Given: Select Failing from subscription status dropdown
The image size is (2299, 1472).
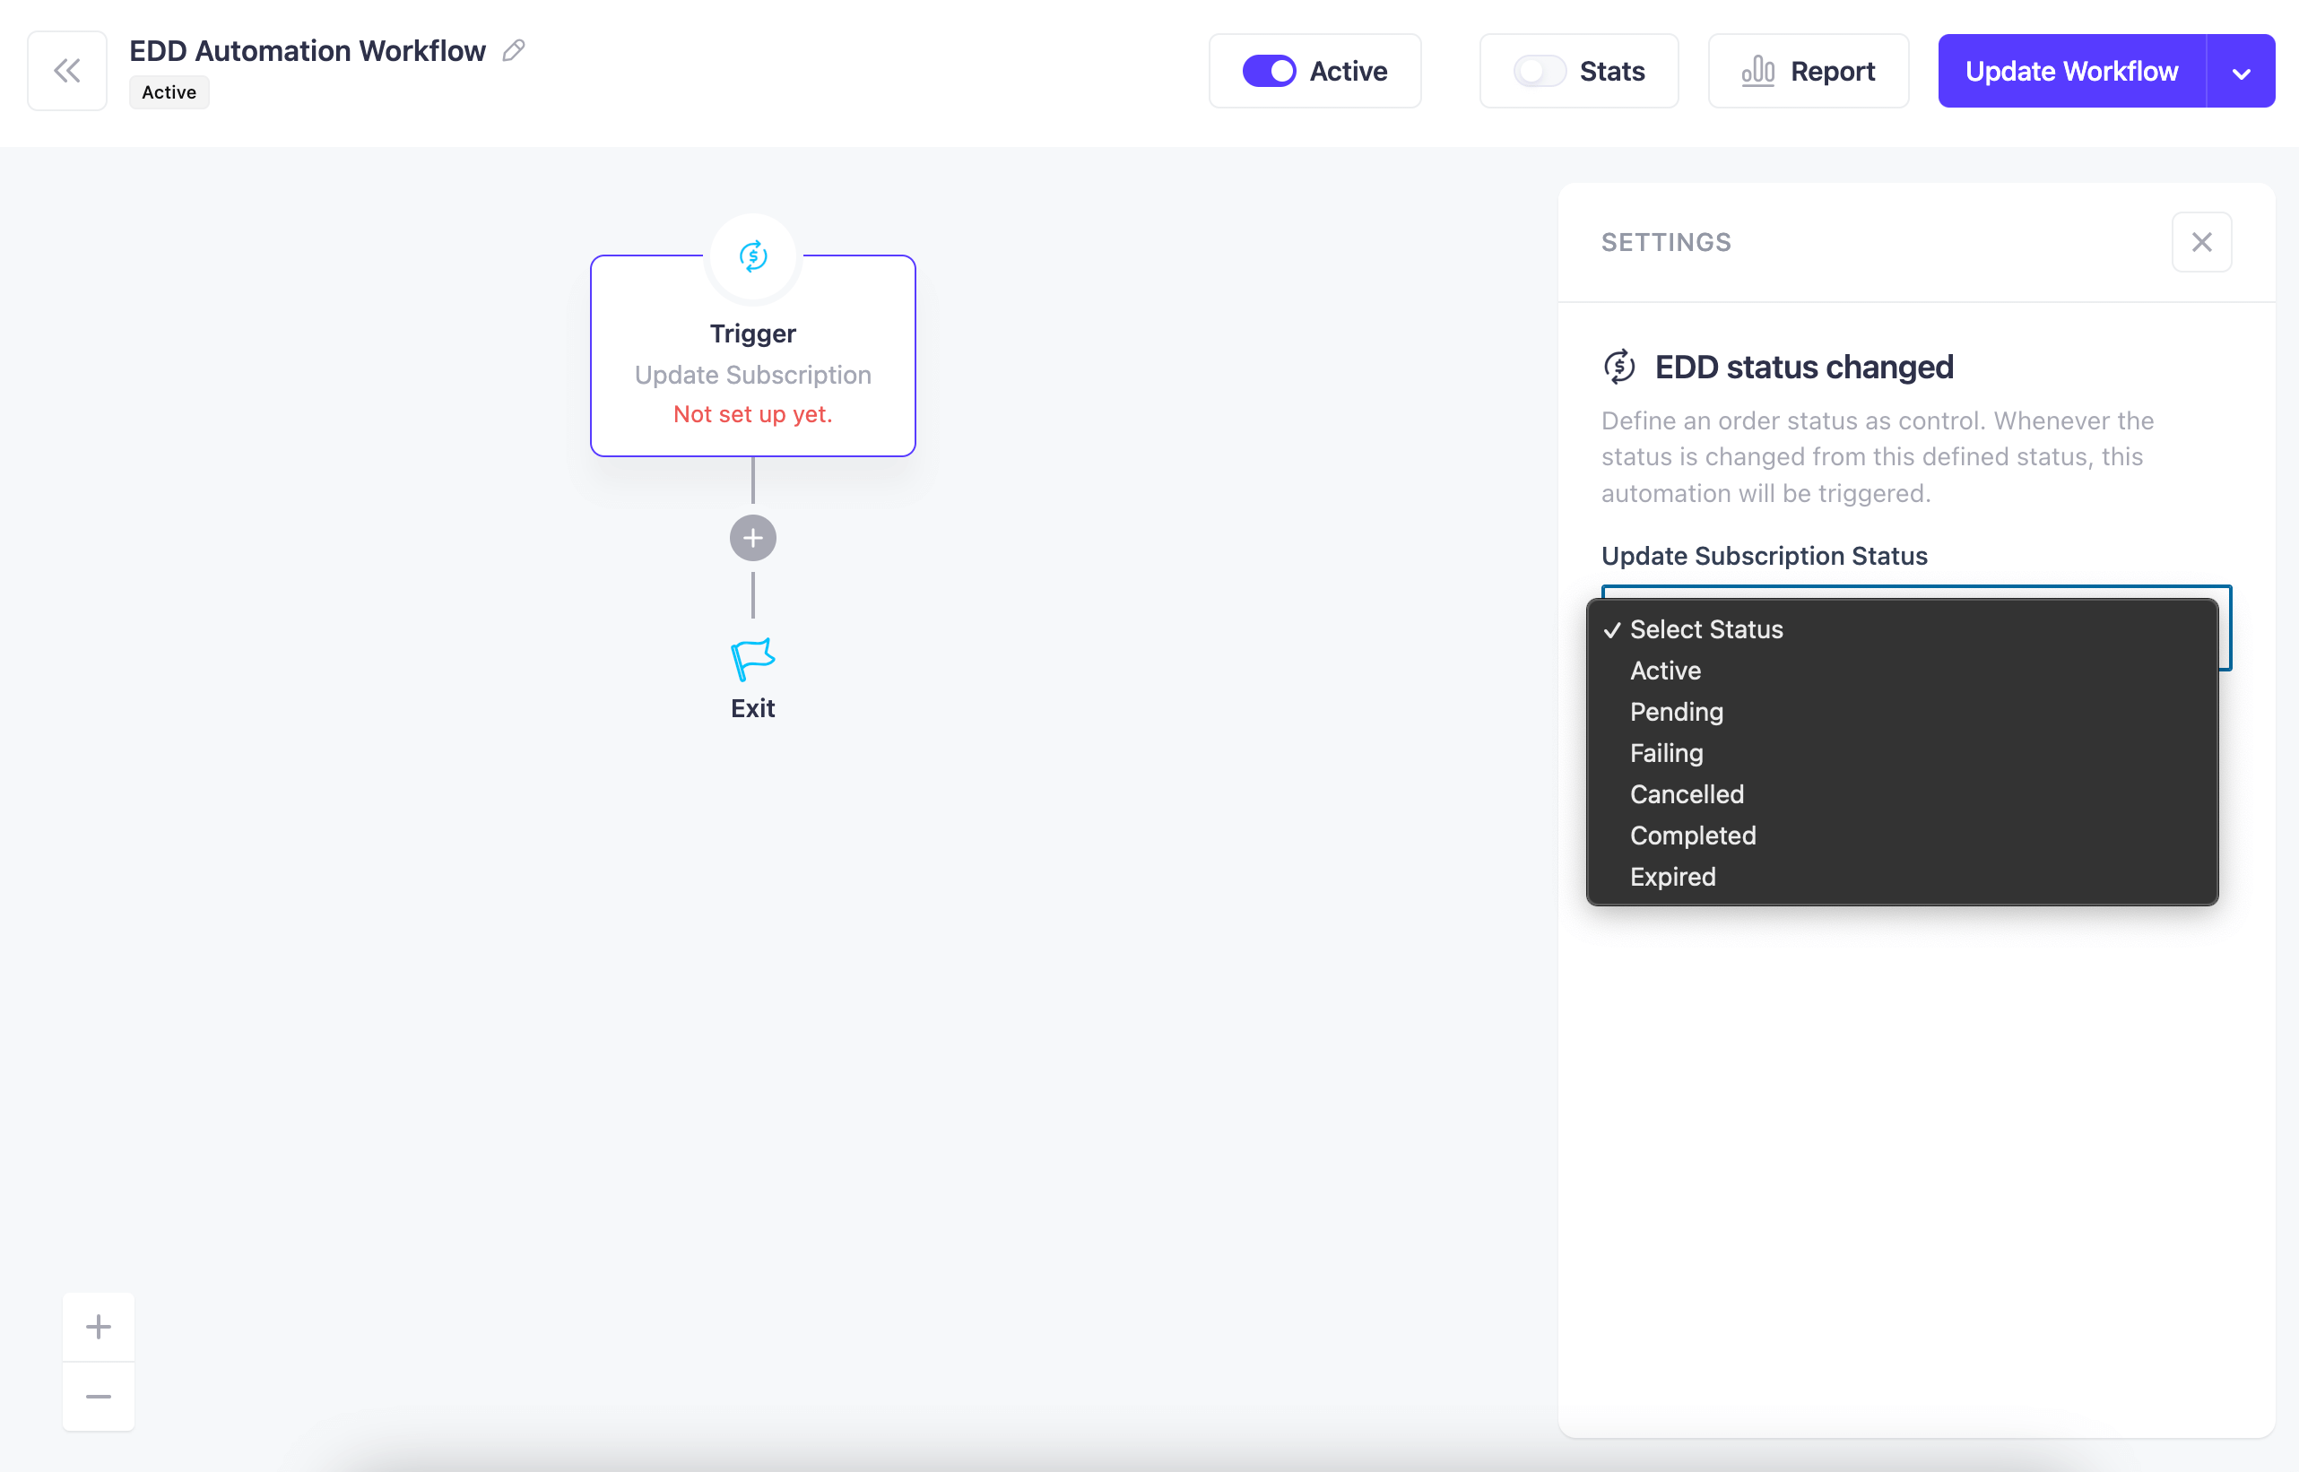Looking at the screenshot, I should coord(1666,752).
